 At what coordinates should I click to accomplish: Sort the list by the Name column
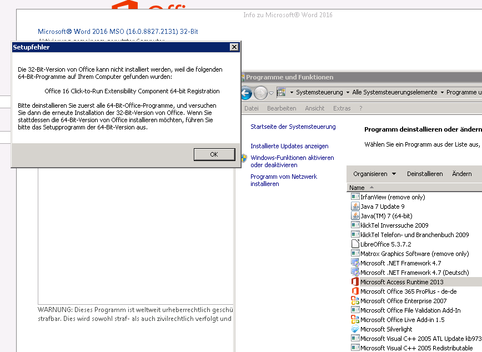[357, 187]
